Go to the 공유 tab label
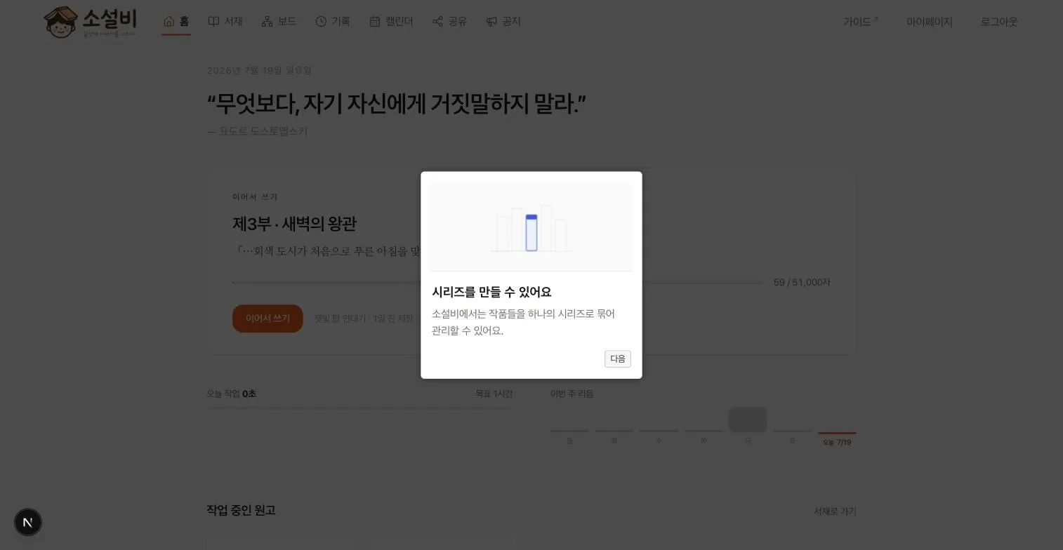The width and height of the screenshot is (1063, 550). coord(457,21)
